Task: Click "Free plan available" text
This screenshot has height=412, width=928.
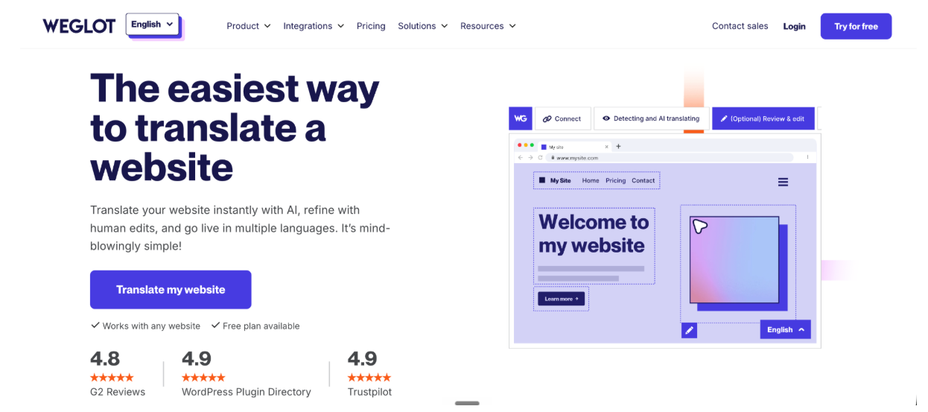Action: (261, 326)
